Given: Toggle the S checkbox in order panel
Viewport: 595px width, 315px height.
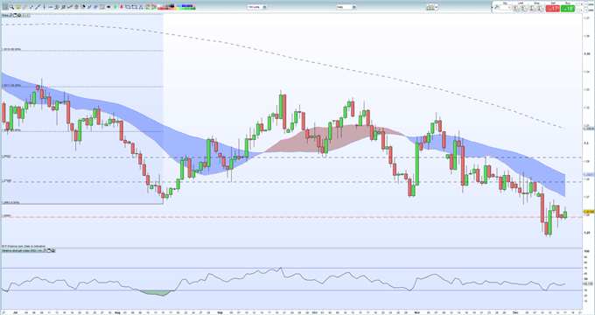Looking at the screenshot, I should pyautogui.click(x=578, y=4).
